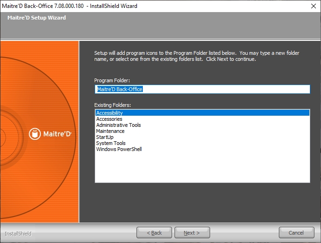
Task: Close the InstallShield Wizard window
Action: pos(313,6)
